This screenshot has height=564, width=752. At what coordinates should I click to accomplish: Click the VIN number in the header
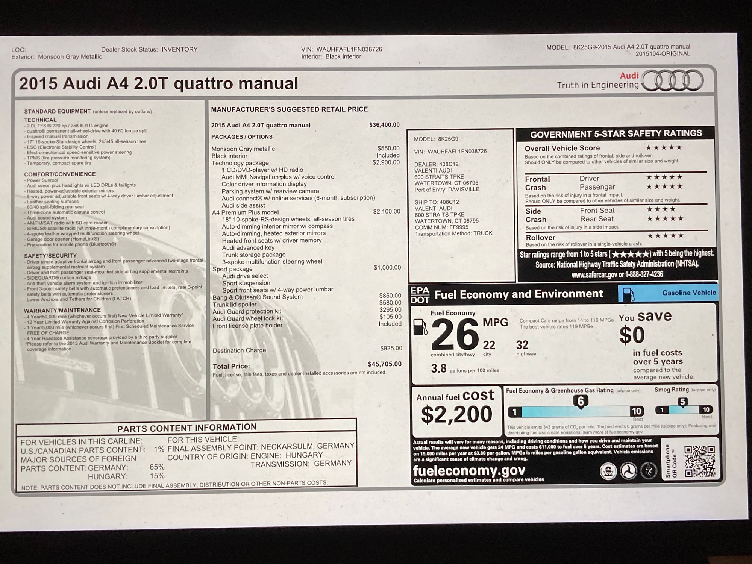pos(349,49)
